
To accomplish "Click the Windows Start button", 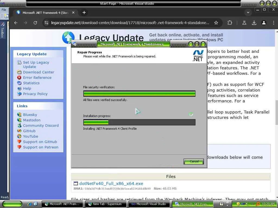I will 12,204.
